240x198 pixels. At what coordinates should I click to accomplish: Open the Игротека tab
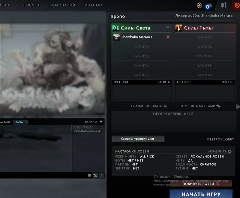tap(94, 5)
